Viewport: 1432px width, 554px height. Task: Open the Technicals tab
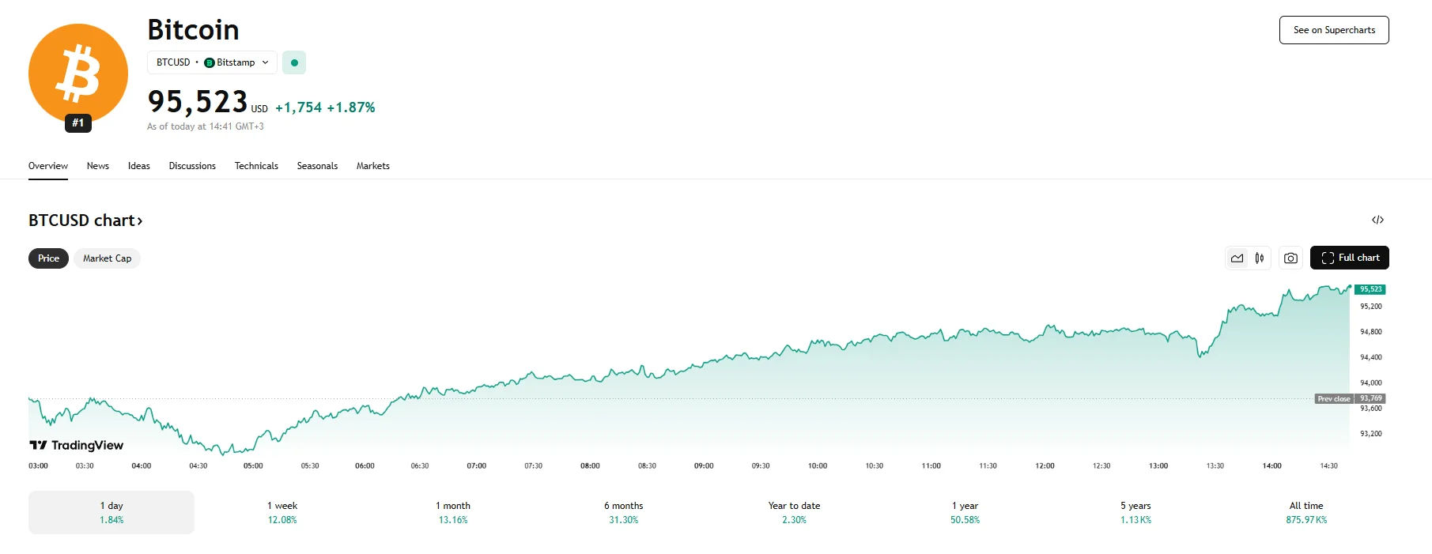coord(256,166)
